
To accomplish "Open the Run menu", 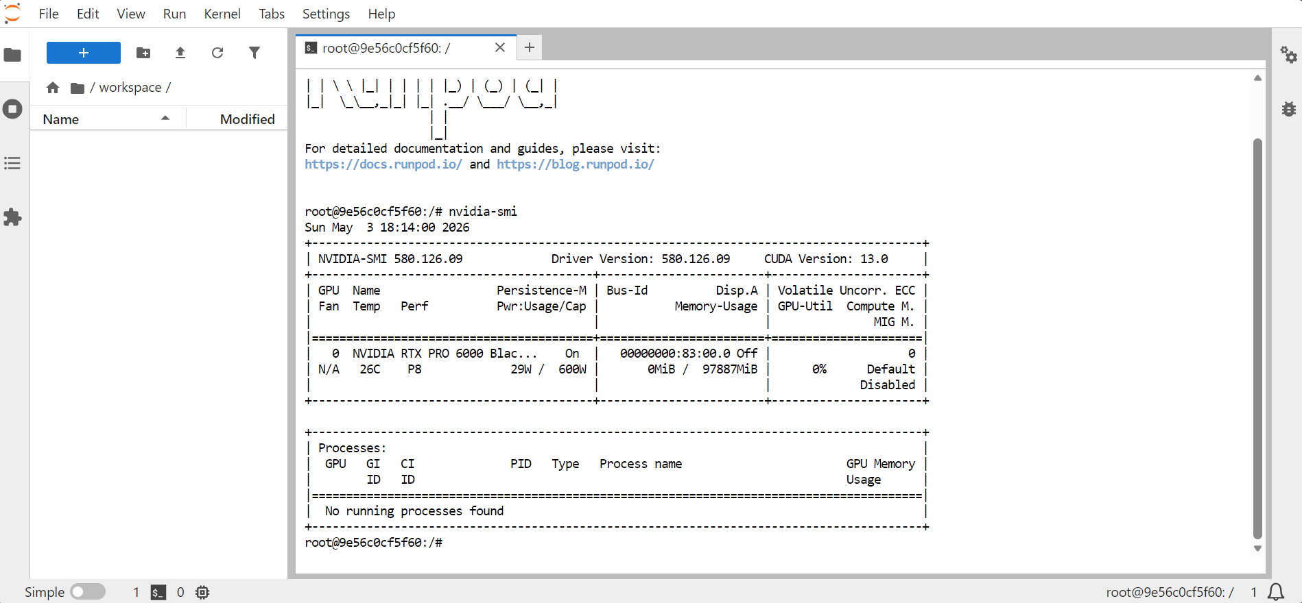I will [174, 14].
